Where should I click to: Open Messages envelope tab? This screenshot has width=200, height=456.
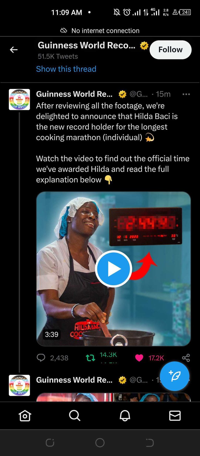175,416
